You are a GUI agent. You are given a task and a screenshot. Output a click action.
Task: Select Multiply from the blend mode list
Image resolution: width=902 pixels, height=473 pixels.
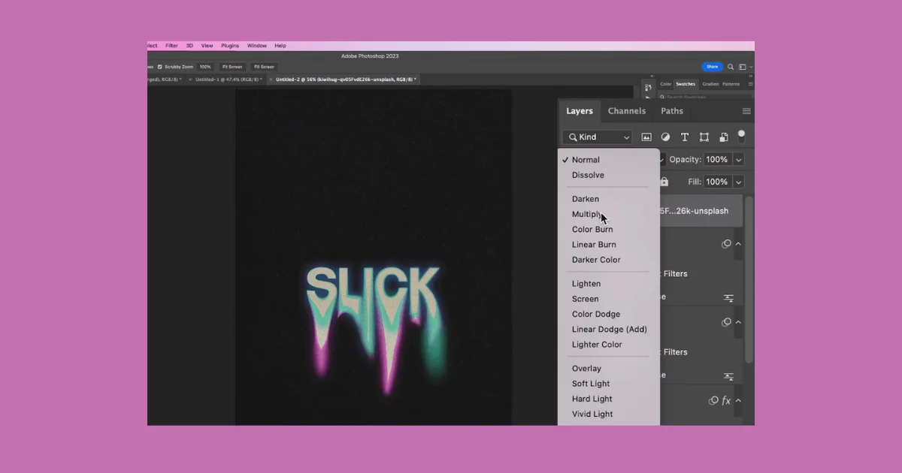coord(588,214)
